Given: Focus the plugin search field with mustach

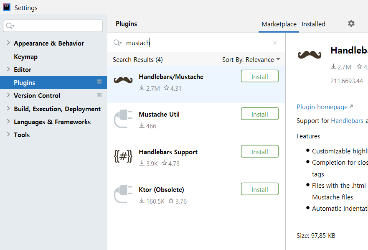Looking at the screenshot, I should pyautogui.click(x=197, y=43).
